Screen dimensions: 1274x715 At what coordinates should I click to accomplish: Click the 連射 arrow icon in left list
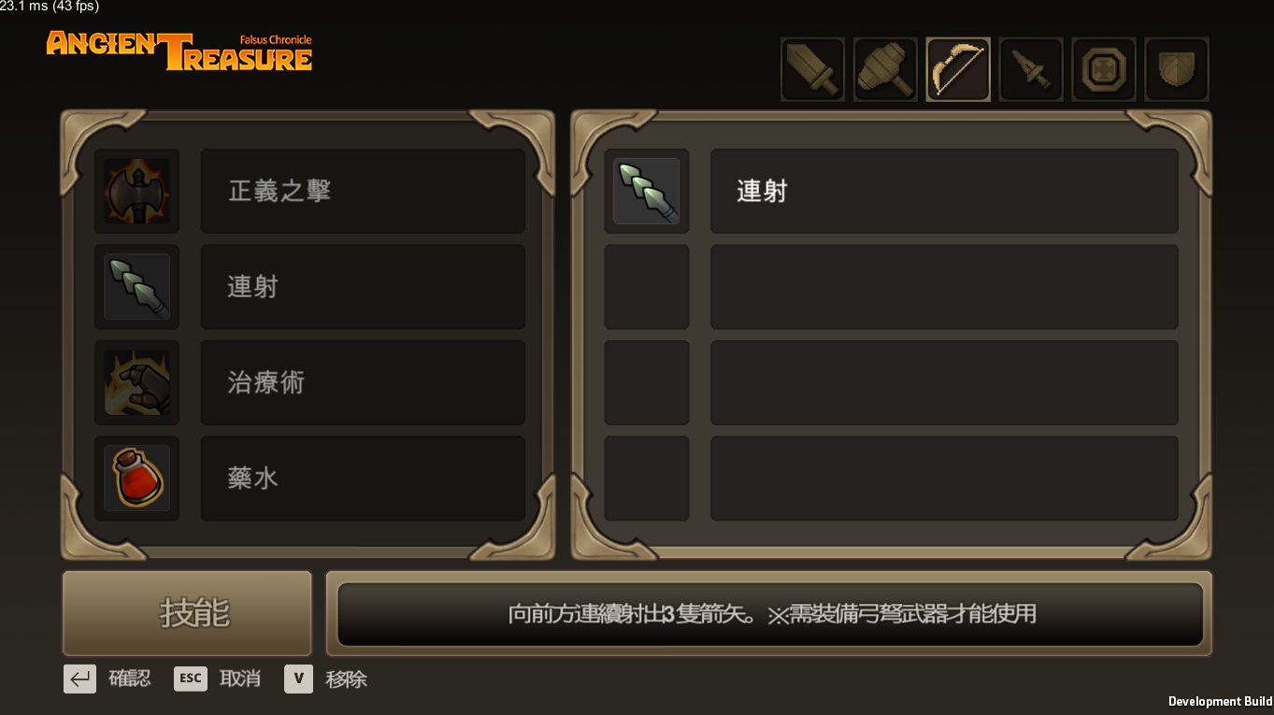136,286
